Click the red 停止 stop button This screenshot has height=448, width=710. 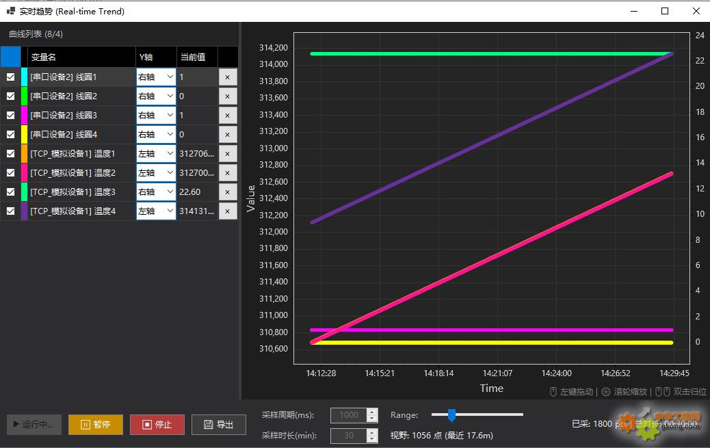pos(157,424)
